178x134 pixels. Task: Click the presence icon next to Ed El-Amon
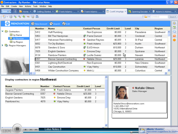pos(84,47)
